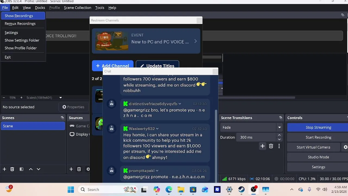This screenshot has width=348, height=196.
Task: Add a scene transition with plus icon
Action: [262, 146]
